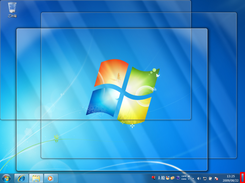245x183 pixels.
Task: Open language bar options dropdown arrow
Action: [x=189, y=179]
